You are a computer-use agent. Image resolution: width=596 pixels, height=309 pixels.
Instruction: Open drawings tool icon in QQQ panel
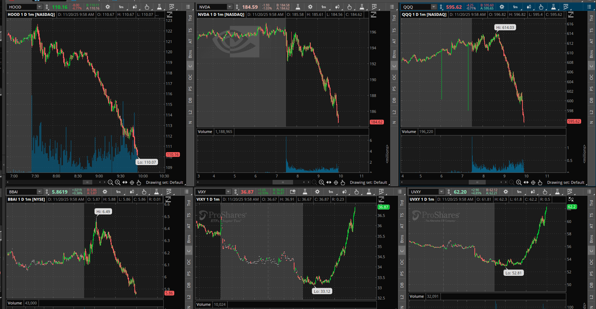[x=541, y=7]
